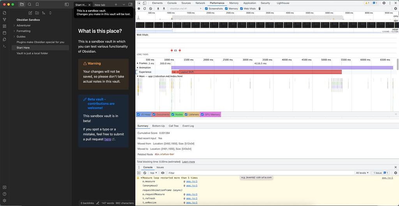
Task: Select the Bottom-Up tab
Action: (158, 126)
